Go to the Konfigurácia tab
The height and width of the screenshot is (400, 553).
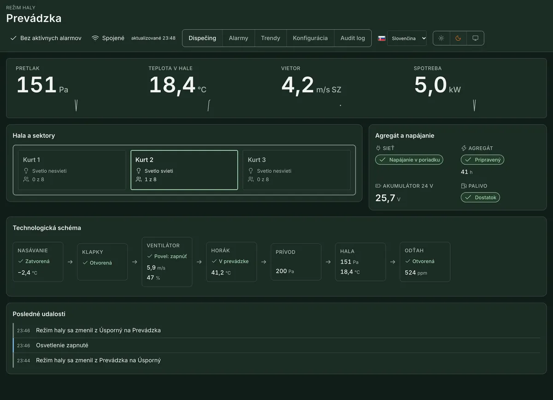tap(310, 38)
